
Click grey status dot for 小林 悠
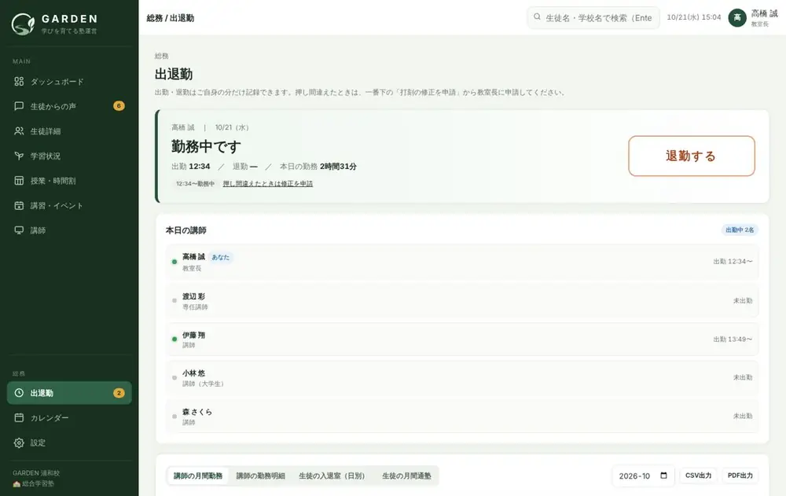174,377
